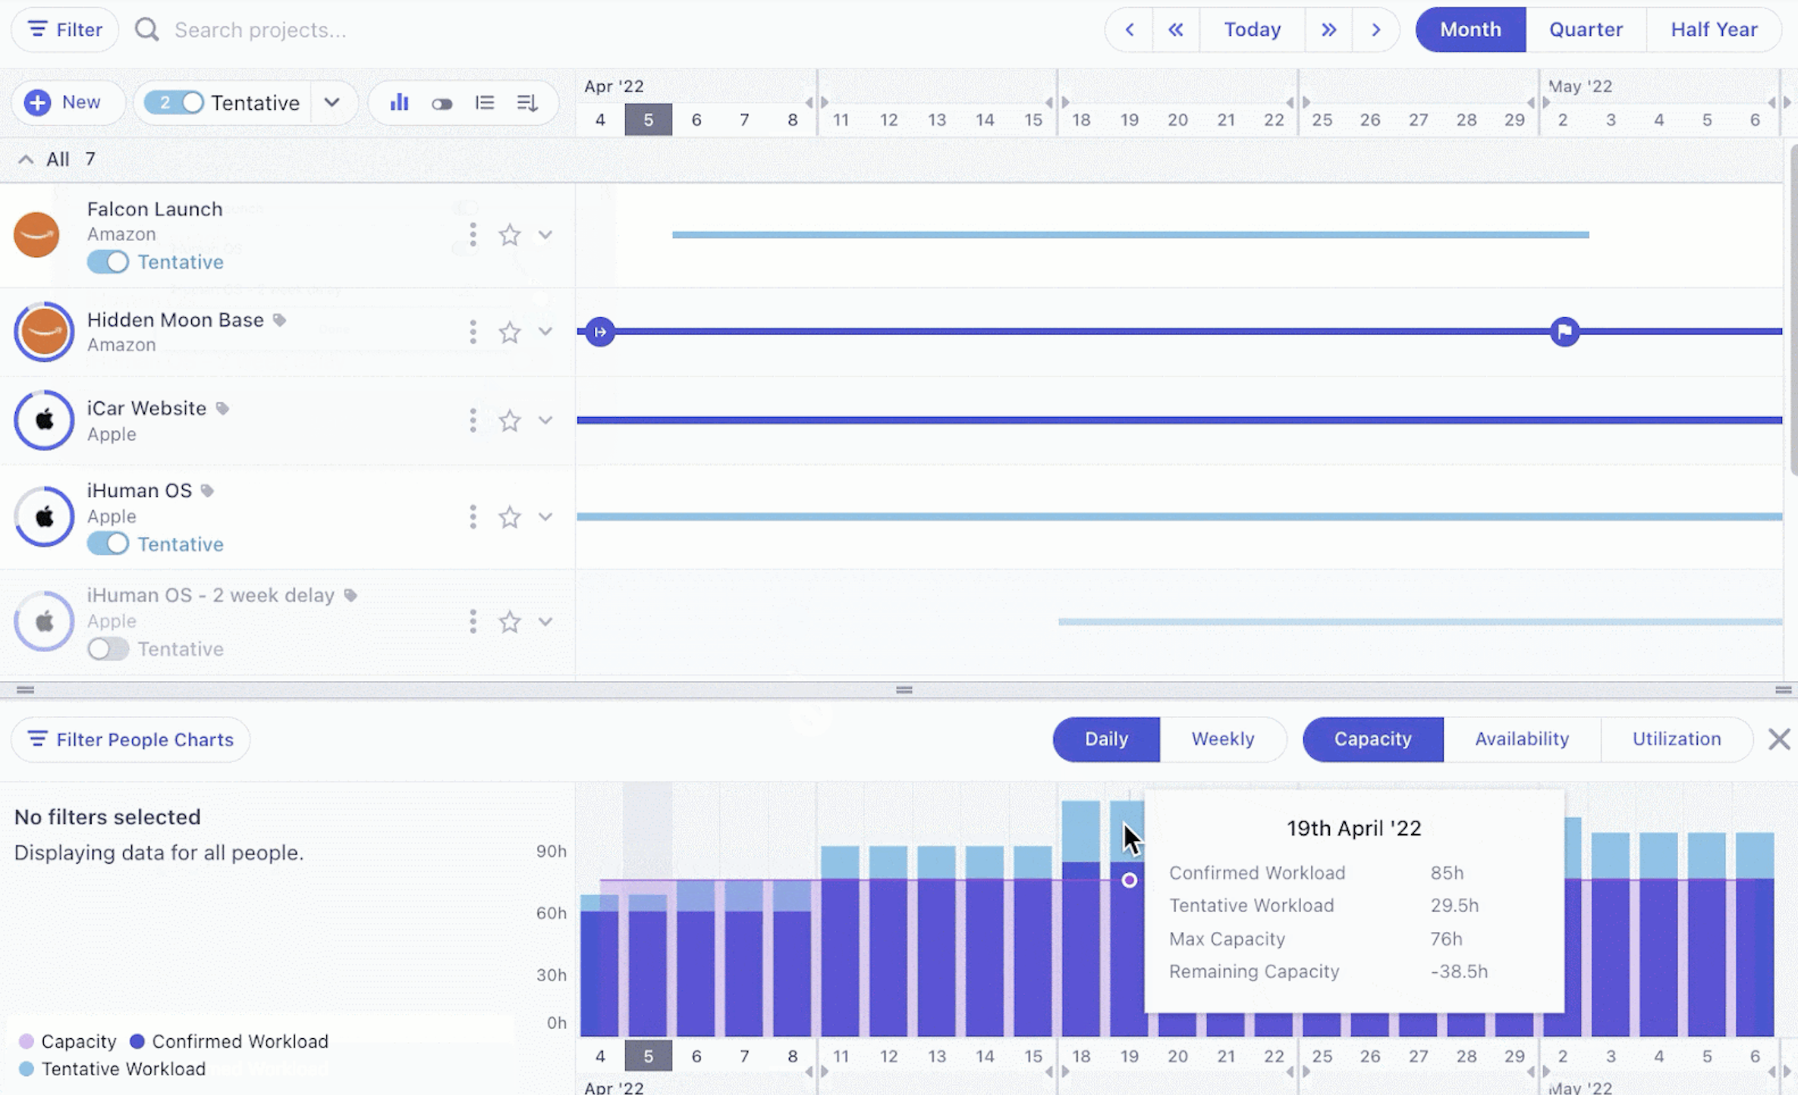The image size is (1798, 1095).
Task: Toggle the toolbar Tentative filter switch
Action: click(174, 102)
